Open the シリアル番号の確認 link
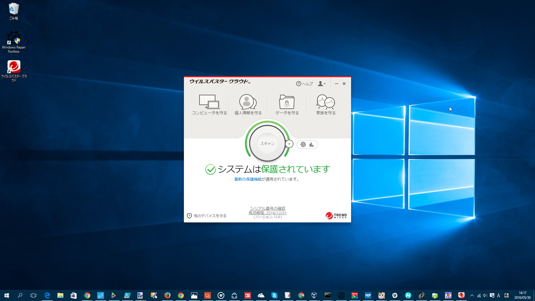535x301 pixels. [267, 208]
